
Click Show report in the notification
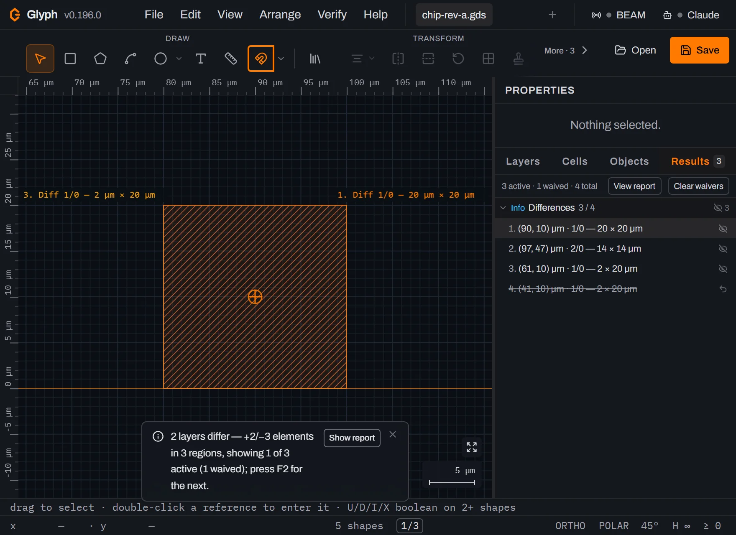point(352,438)
